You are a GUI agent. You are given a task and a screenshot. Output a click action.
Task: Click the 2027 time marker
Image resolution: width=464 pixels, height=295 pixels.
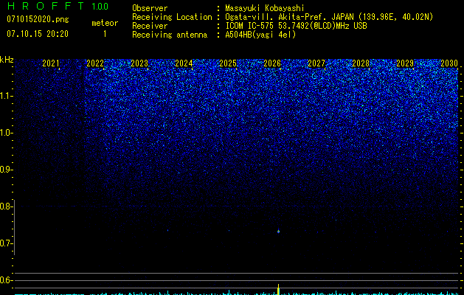316,63
